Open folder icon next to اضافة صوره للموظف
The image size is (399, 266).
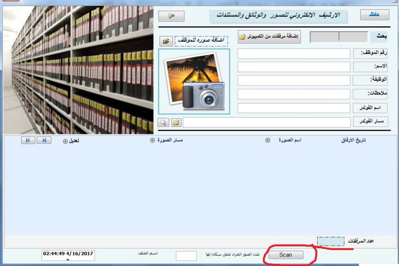coord(166,41)
